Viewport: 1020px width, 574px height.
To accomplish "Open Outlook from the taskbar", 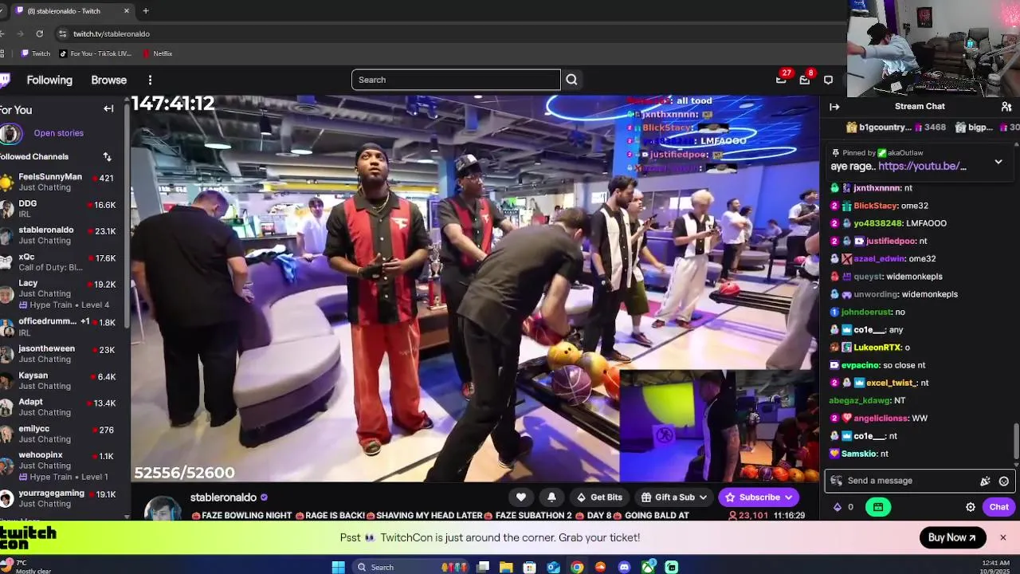I will [553, 567].
